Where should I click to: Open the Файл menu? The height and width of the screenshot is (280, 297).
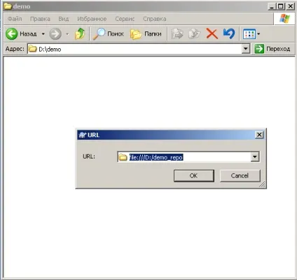click(15, 19)
